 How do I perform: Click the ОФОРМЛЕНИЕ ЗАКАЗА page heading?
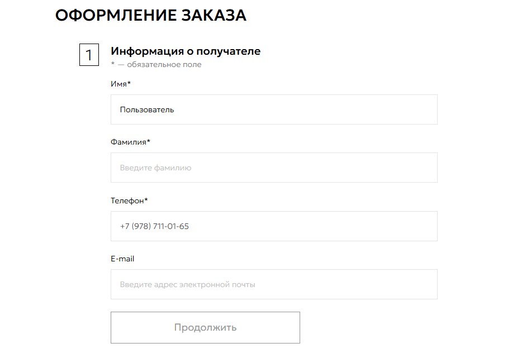(151, 16)
